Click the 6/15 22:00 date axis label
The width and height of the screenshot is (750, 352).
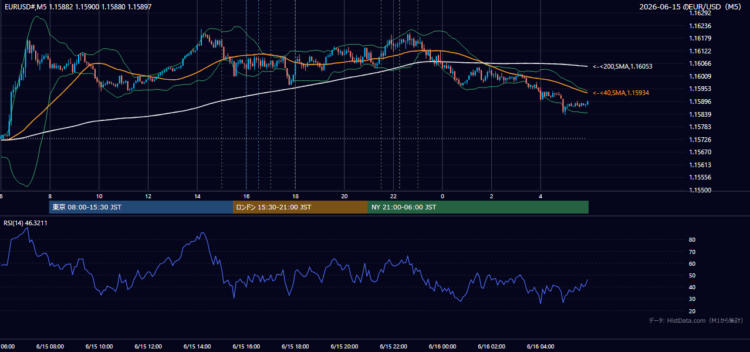tap(393, 347)
